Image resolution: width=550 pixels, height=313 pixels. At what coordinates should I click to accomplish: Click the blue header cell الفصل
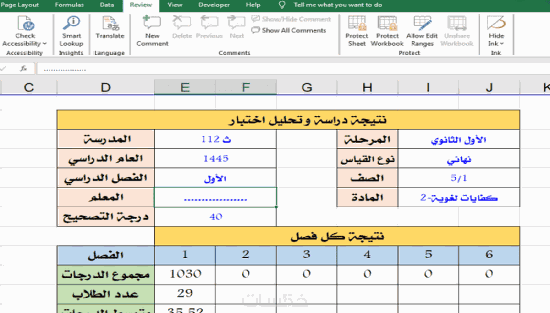pos(106,255)
